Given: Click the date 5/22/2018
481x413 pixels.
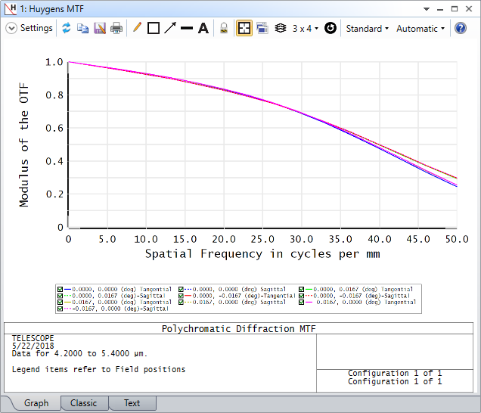Looking at the screenshot, I should [33, 346].
